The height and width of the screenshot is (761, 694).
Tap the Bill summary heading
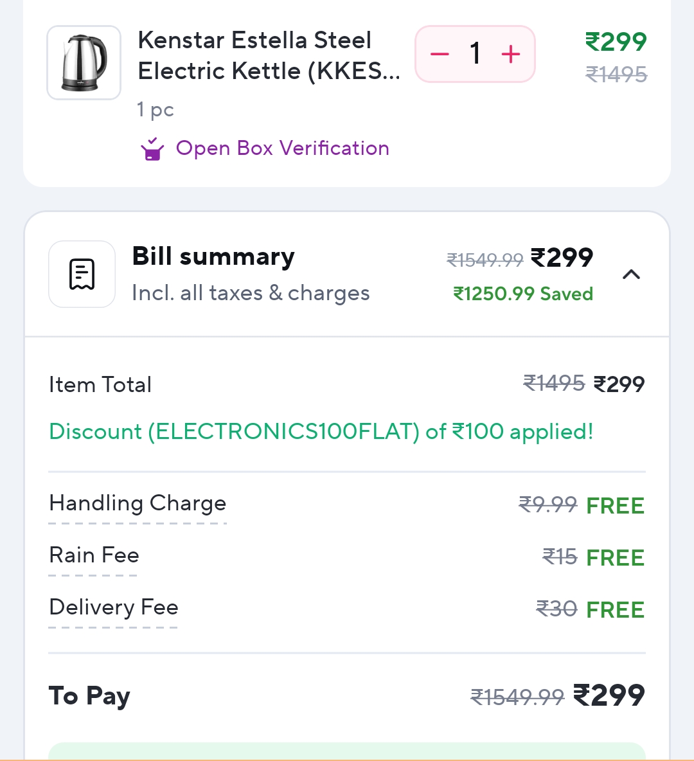(x=213, y=256)
